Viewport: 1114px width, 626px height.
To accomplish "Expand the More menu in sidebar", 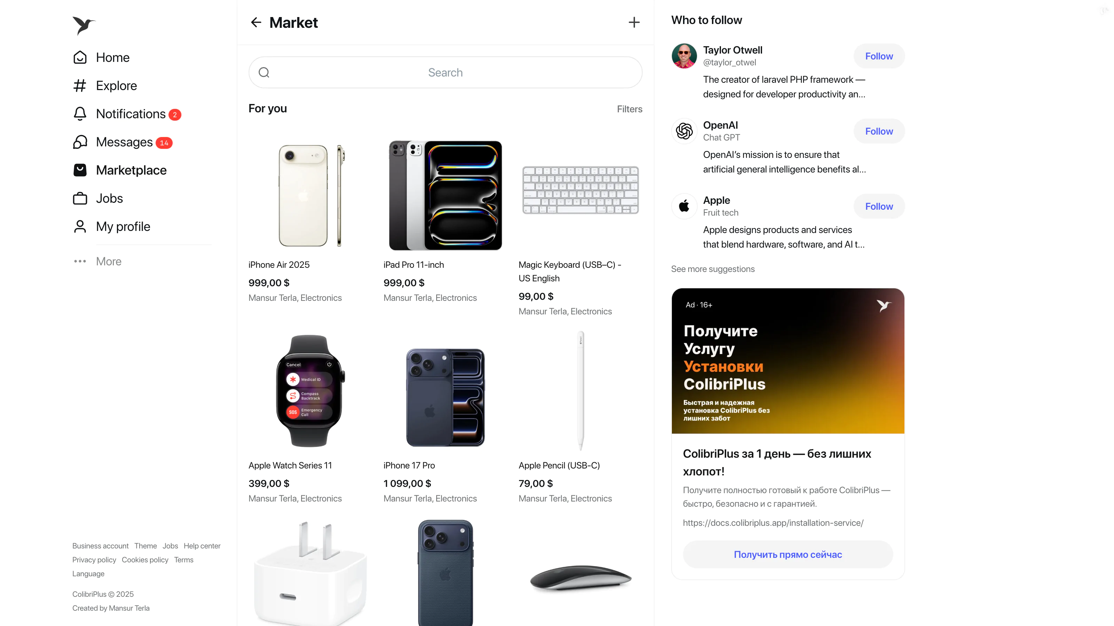I will [98, 262].
